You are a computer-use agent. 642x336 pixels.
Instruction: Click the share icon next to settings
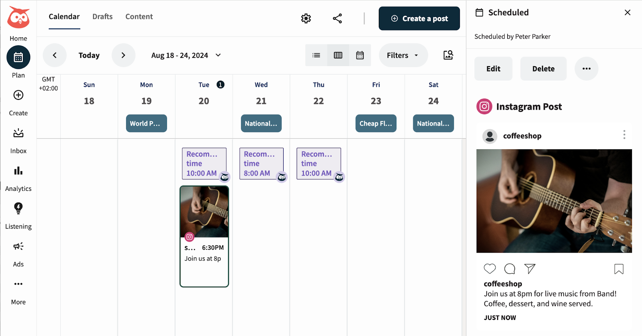point(337,18)
